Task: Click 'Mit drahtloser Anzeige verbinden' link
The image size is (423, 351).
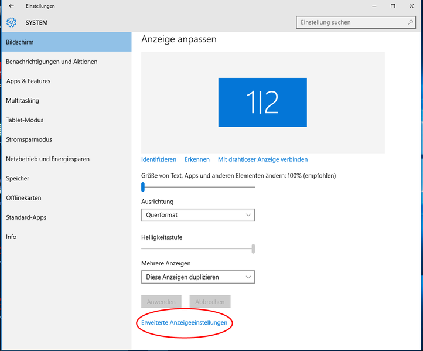Action: tap(262, 159)
